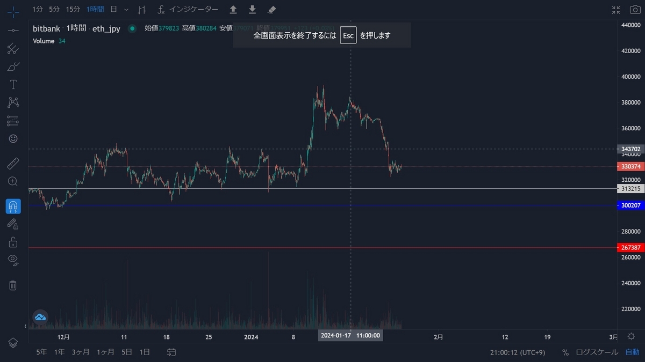Select the zoom in tool

tap(13, 181)
